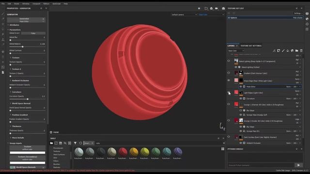
Task: Expand the Attributes section
Action: [x=15, y=25]
